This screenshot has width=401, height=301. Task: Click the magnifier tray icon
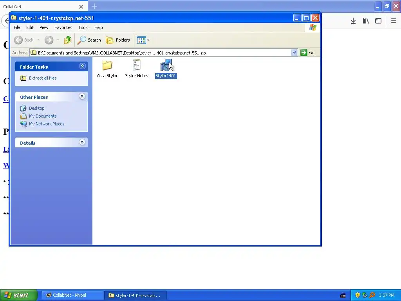click(x=372, y=295)
